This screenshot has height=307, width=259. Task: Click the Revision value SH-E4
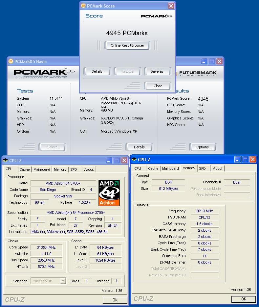pyautogui.click(x=113, y=225)
